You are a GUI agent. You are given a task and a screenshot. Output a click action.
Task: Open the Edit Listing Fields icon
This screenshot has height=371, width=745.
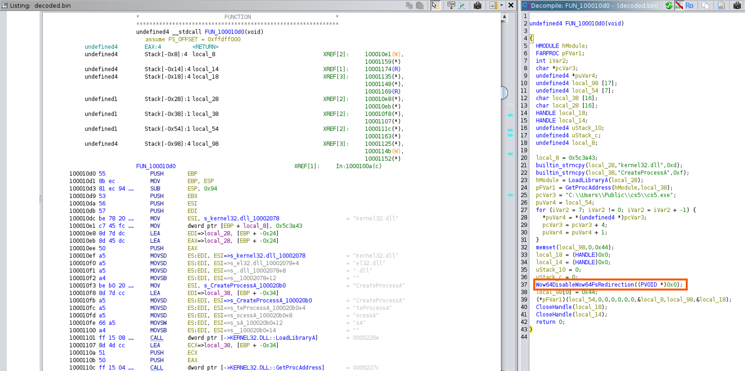(x=451, y=5)
